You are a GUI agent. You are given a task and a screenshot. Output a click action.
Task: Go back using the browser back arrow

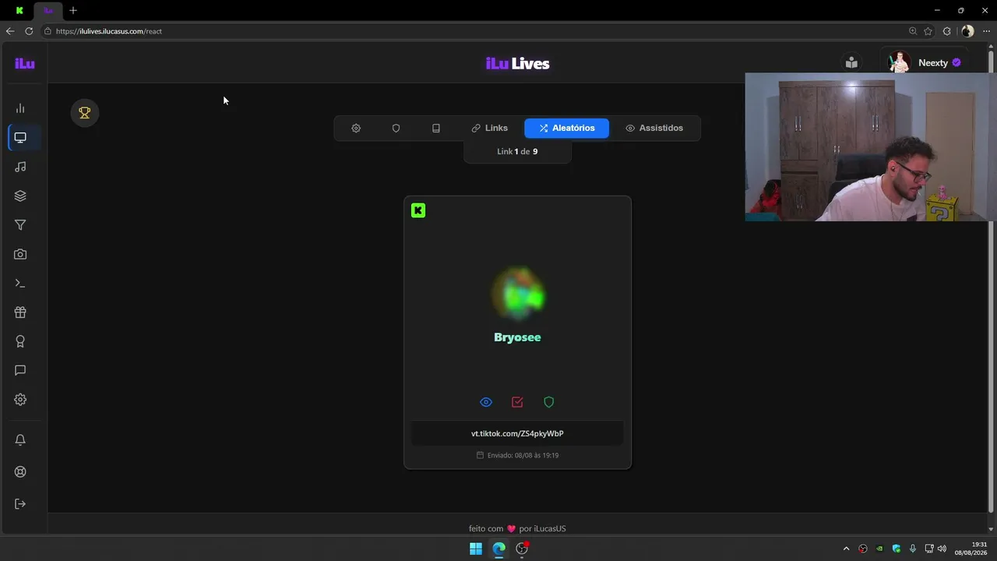pyautogui.click(x=10, y=31)
